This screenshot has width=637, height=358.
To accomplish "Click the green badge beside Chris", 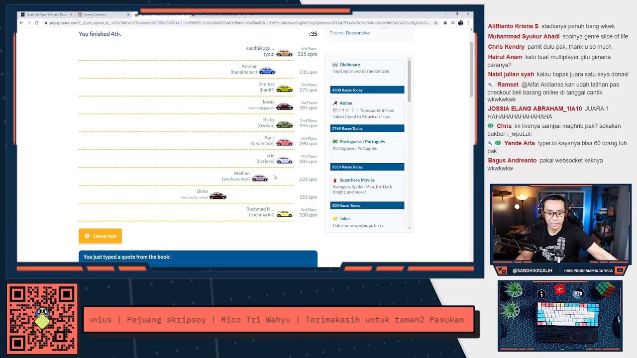I will 490,126.
